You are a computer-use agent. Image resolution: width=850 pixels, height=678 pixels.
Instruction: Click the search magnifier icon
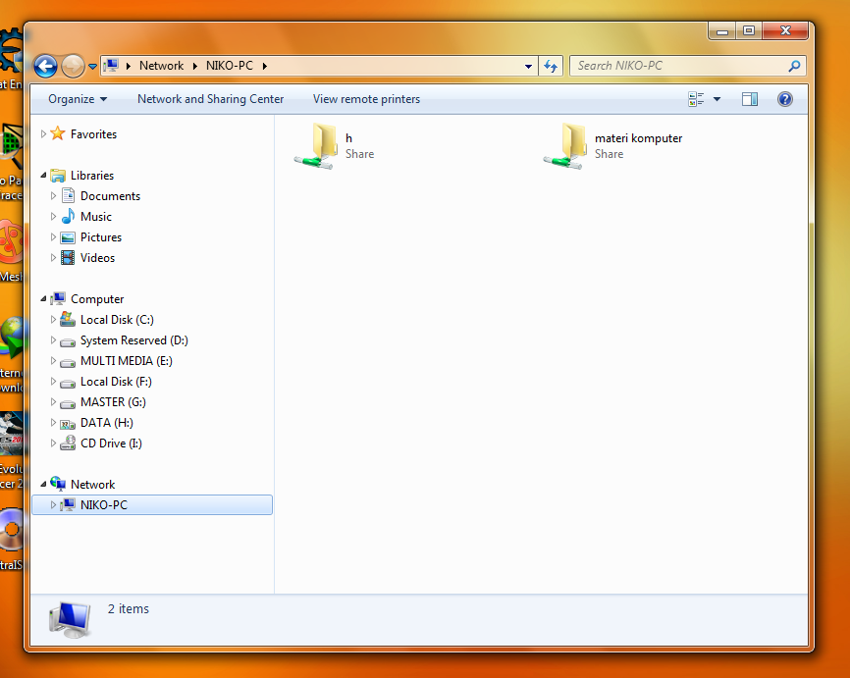coord(794,66)
